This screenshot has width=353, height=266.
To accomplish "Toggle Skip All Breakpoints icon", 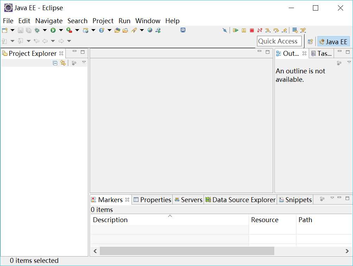I will point(225,30).
